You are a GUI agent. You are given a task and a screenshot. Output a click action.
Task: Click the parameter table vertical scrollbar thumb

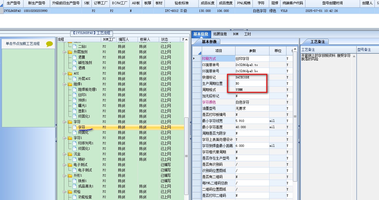coord(295,116)
